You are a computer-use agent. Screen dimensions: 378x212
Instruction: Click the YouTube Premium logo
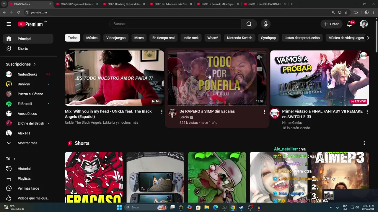click(30, 24)
